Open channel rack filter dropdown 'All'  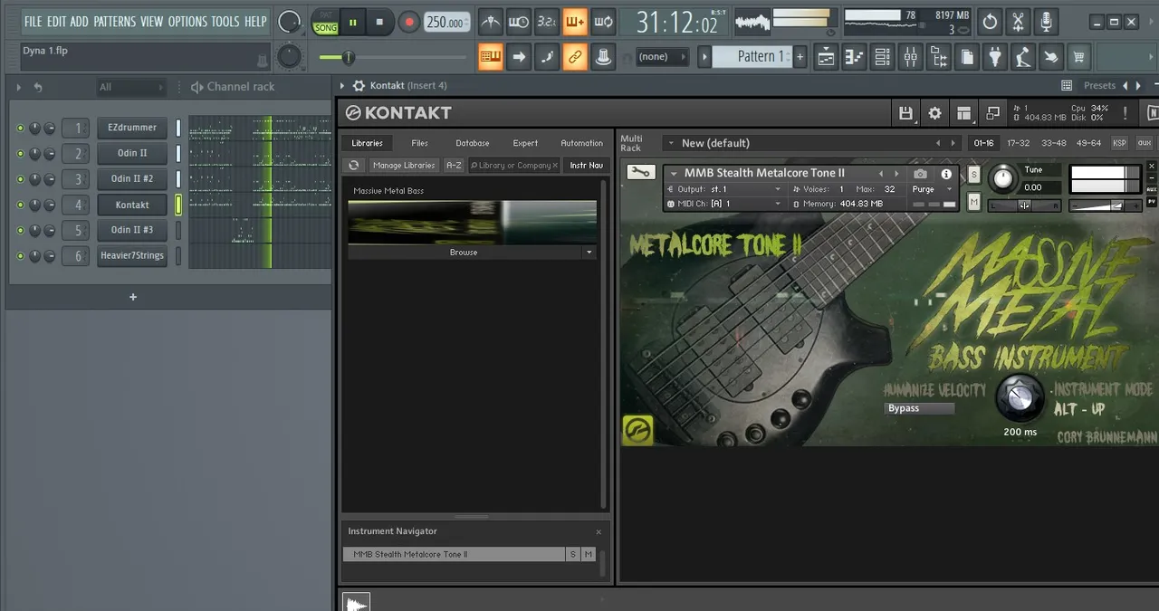pyautogui.click(x=131, y=87)
